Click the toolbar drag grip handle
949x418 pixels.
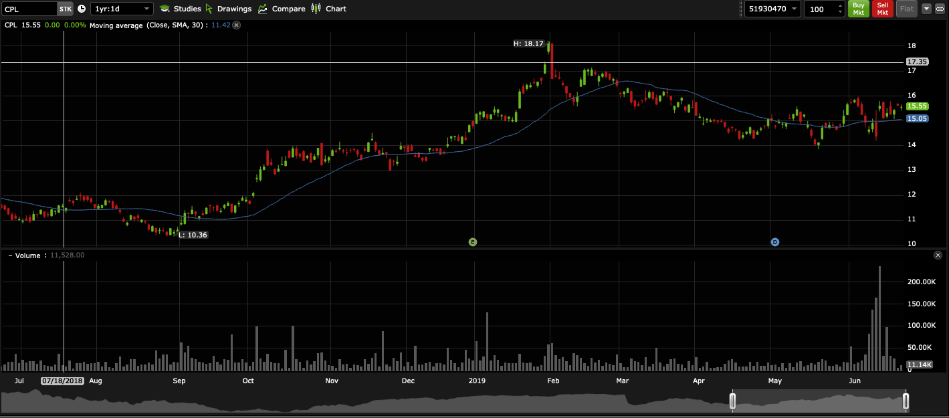pyautogui.click(x=740, y=9)
